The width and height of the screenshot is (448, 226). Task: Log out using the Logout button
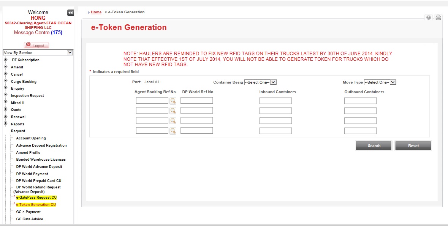(36, 46)
